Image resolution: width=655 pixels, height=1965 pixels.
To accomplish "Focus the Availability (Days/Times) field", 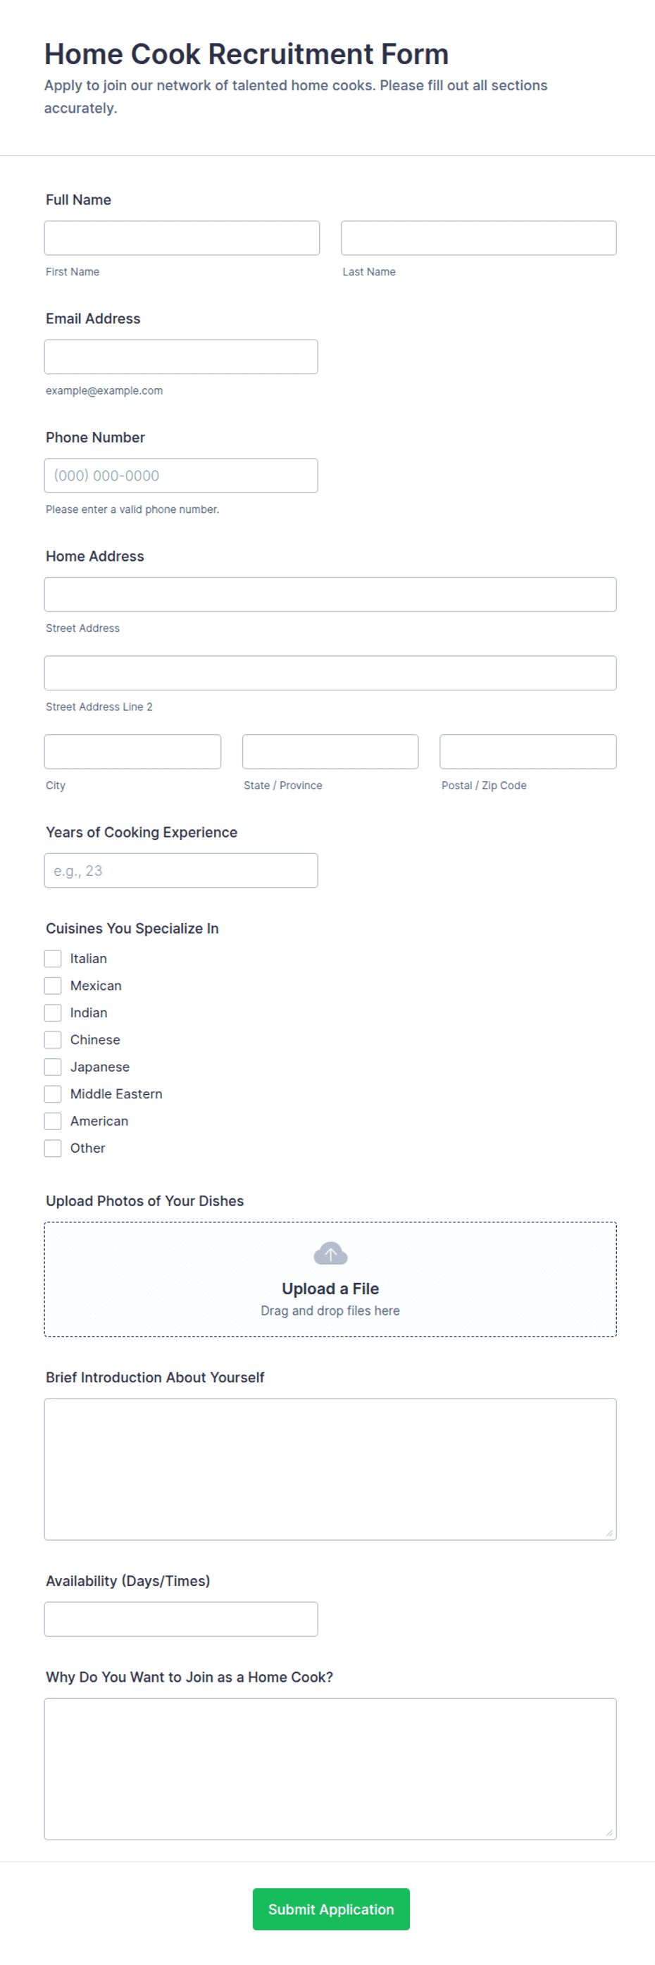I will coord(181,1618).
